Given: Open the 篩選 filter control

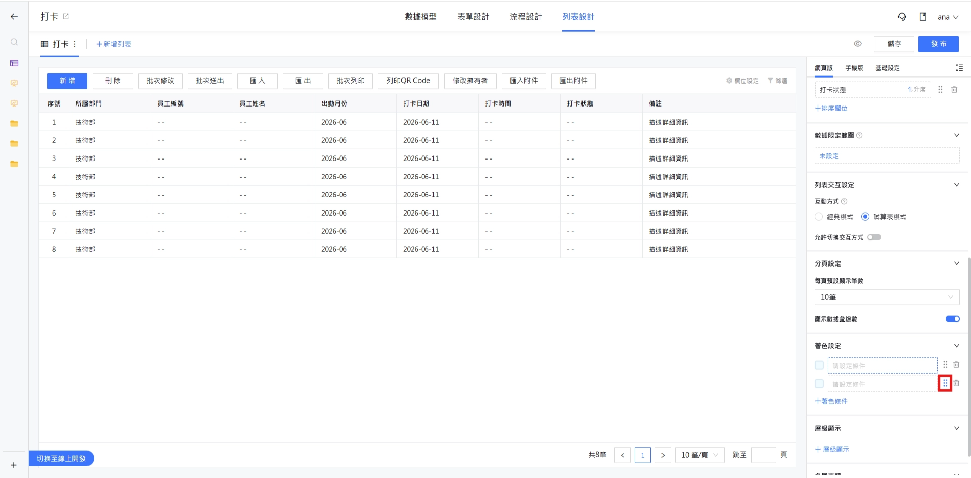Looking at the screenshot, I should coord(777,81).
